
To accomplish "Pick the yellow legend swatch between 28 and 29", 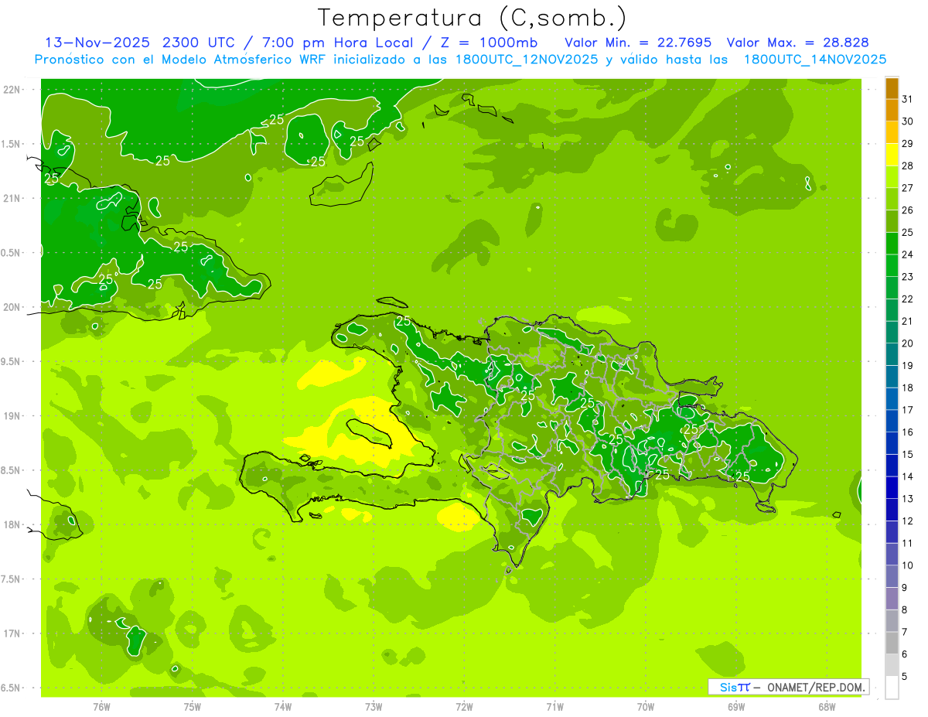I will (x=892, y=155).
